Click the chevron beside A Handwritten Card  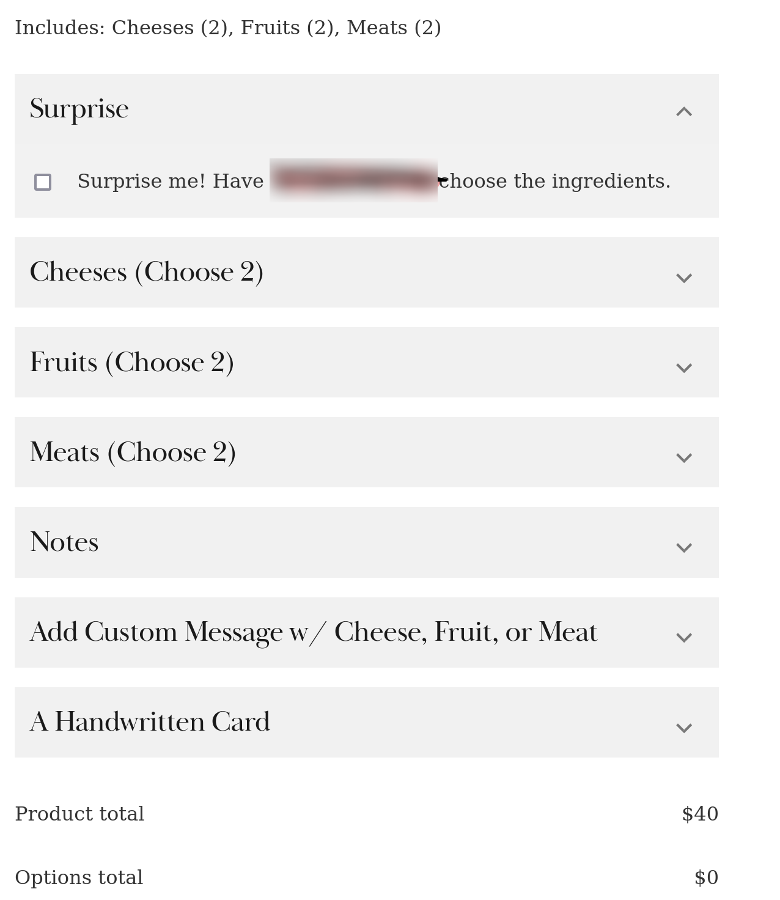[684, 728]
